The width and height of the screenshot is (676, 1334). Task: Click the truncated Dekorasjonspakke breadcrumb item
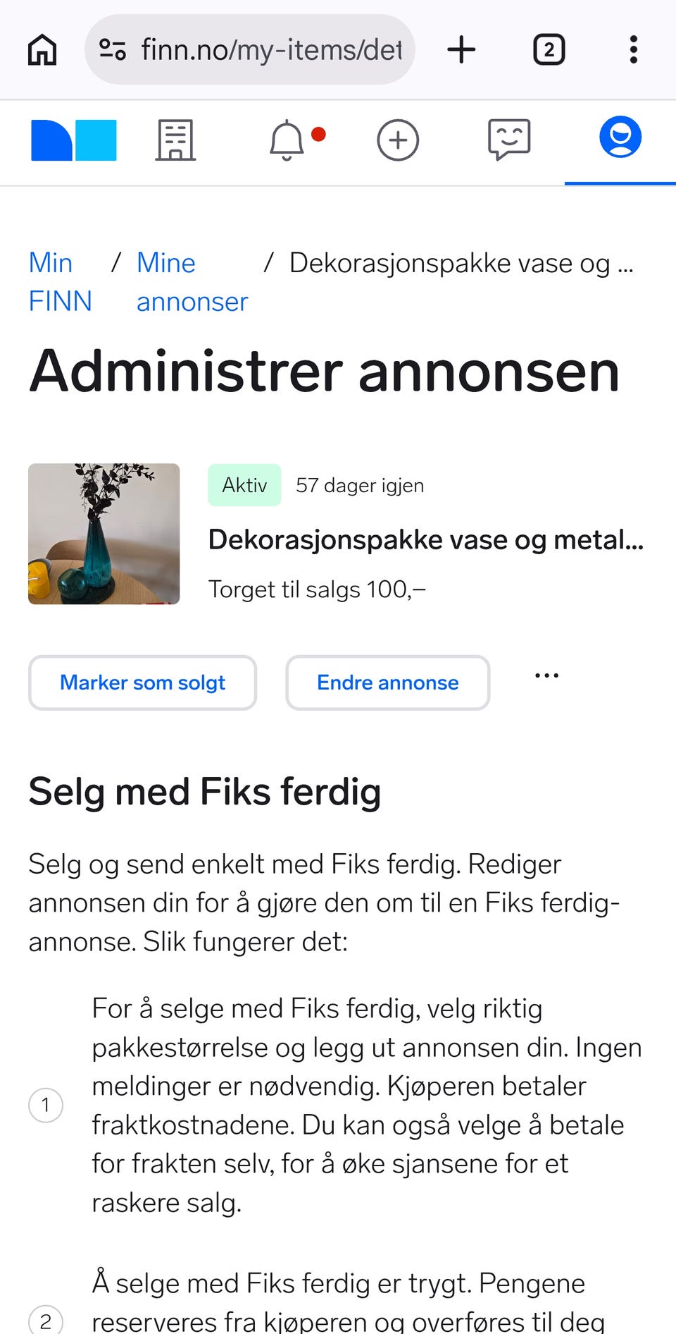461,264
